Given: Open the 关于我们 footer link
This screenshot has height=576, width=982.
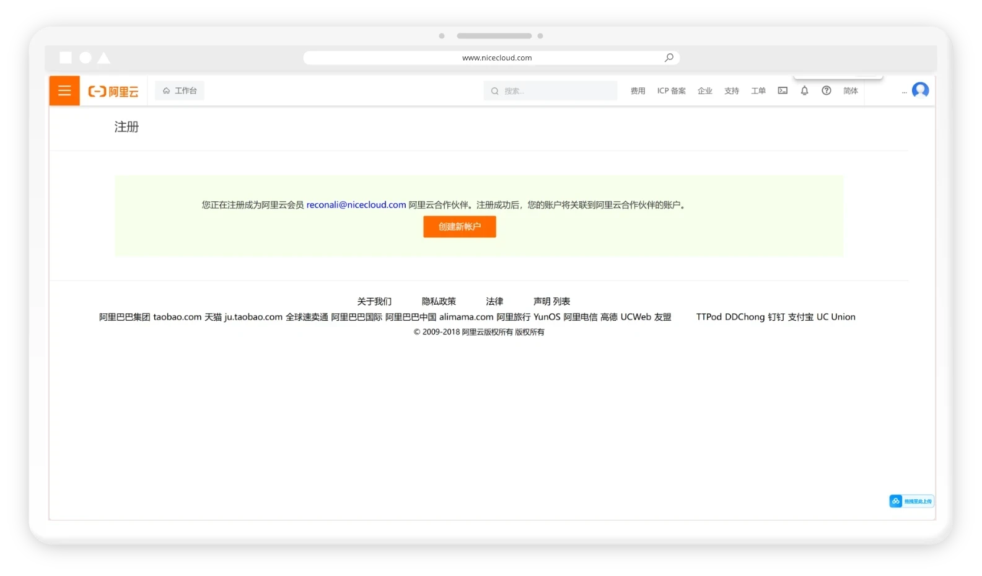Looking at the screenshot, I should click(374, 302).
